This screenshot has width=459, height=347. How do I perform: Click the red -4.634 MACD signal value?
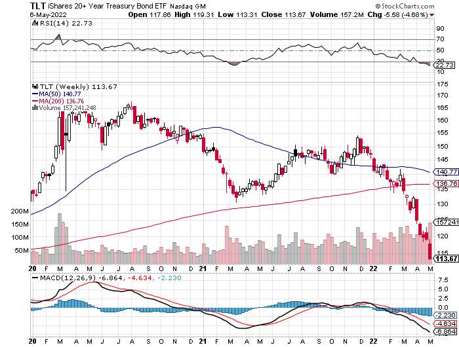pyautogui.click(x=139, y=278)
